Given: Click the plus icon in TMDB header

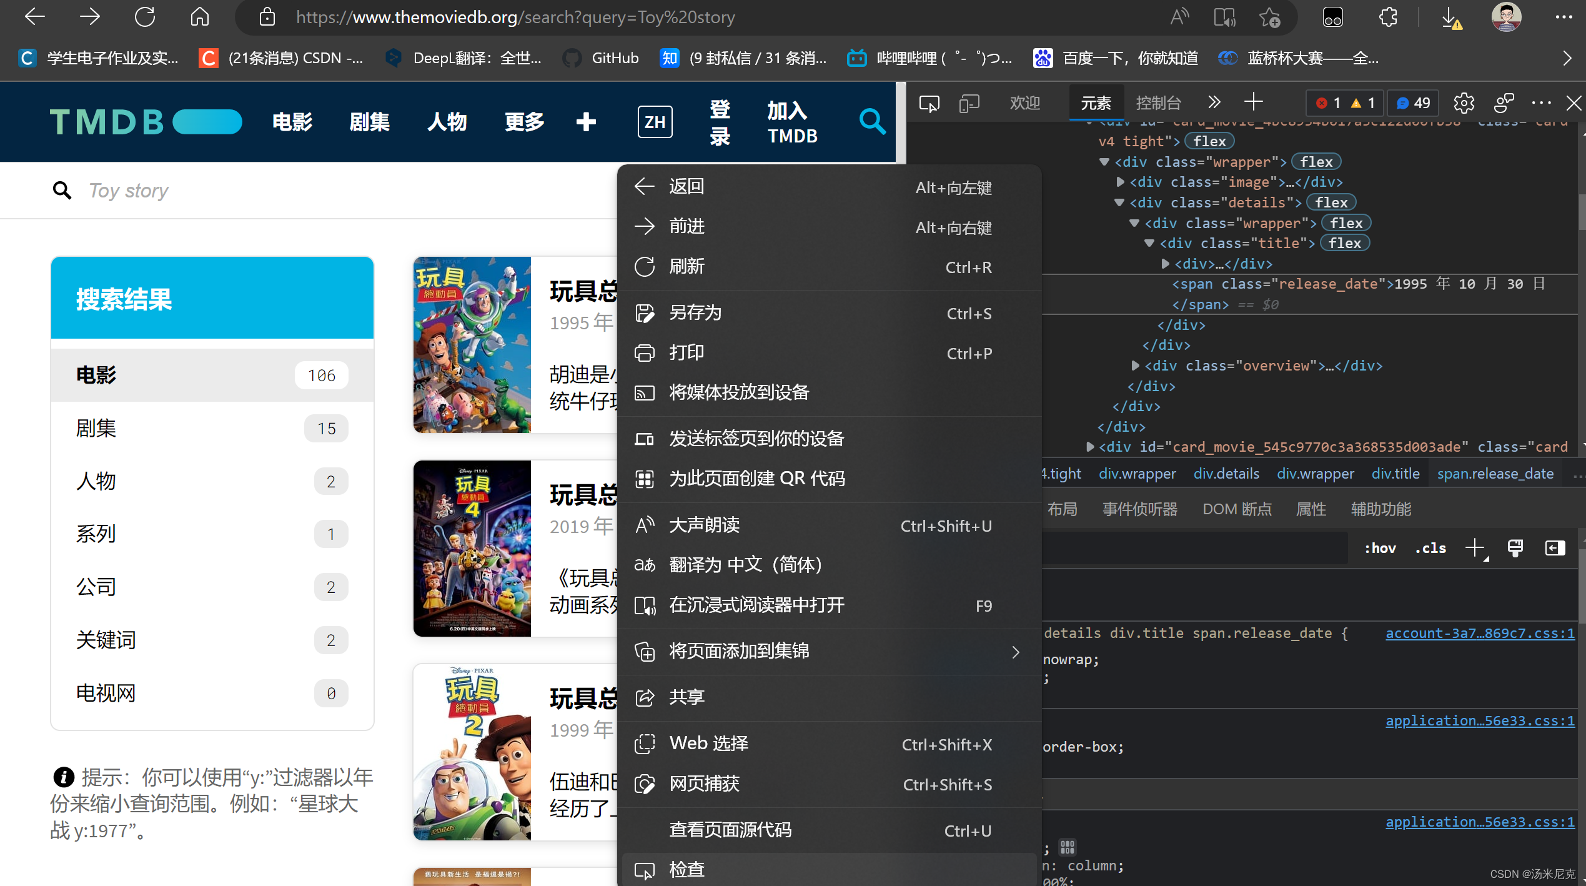Looking at the screenshot, I should coord(585,122).
